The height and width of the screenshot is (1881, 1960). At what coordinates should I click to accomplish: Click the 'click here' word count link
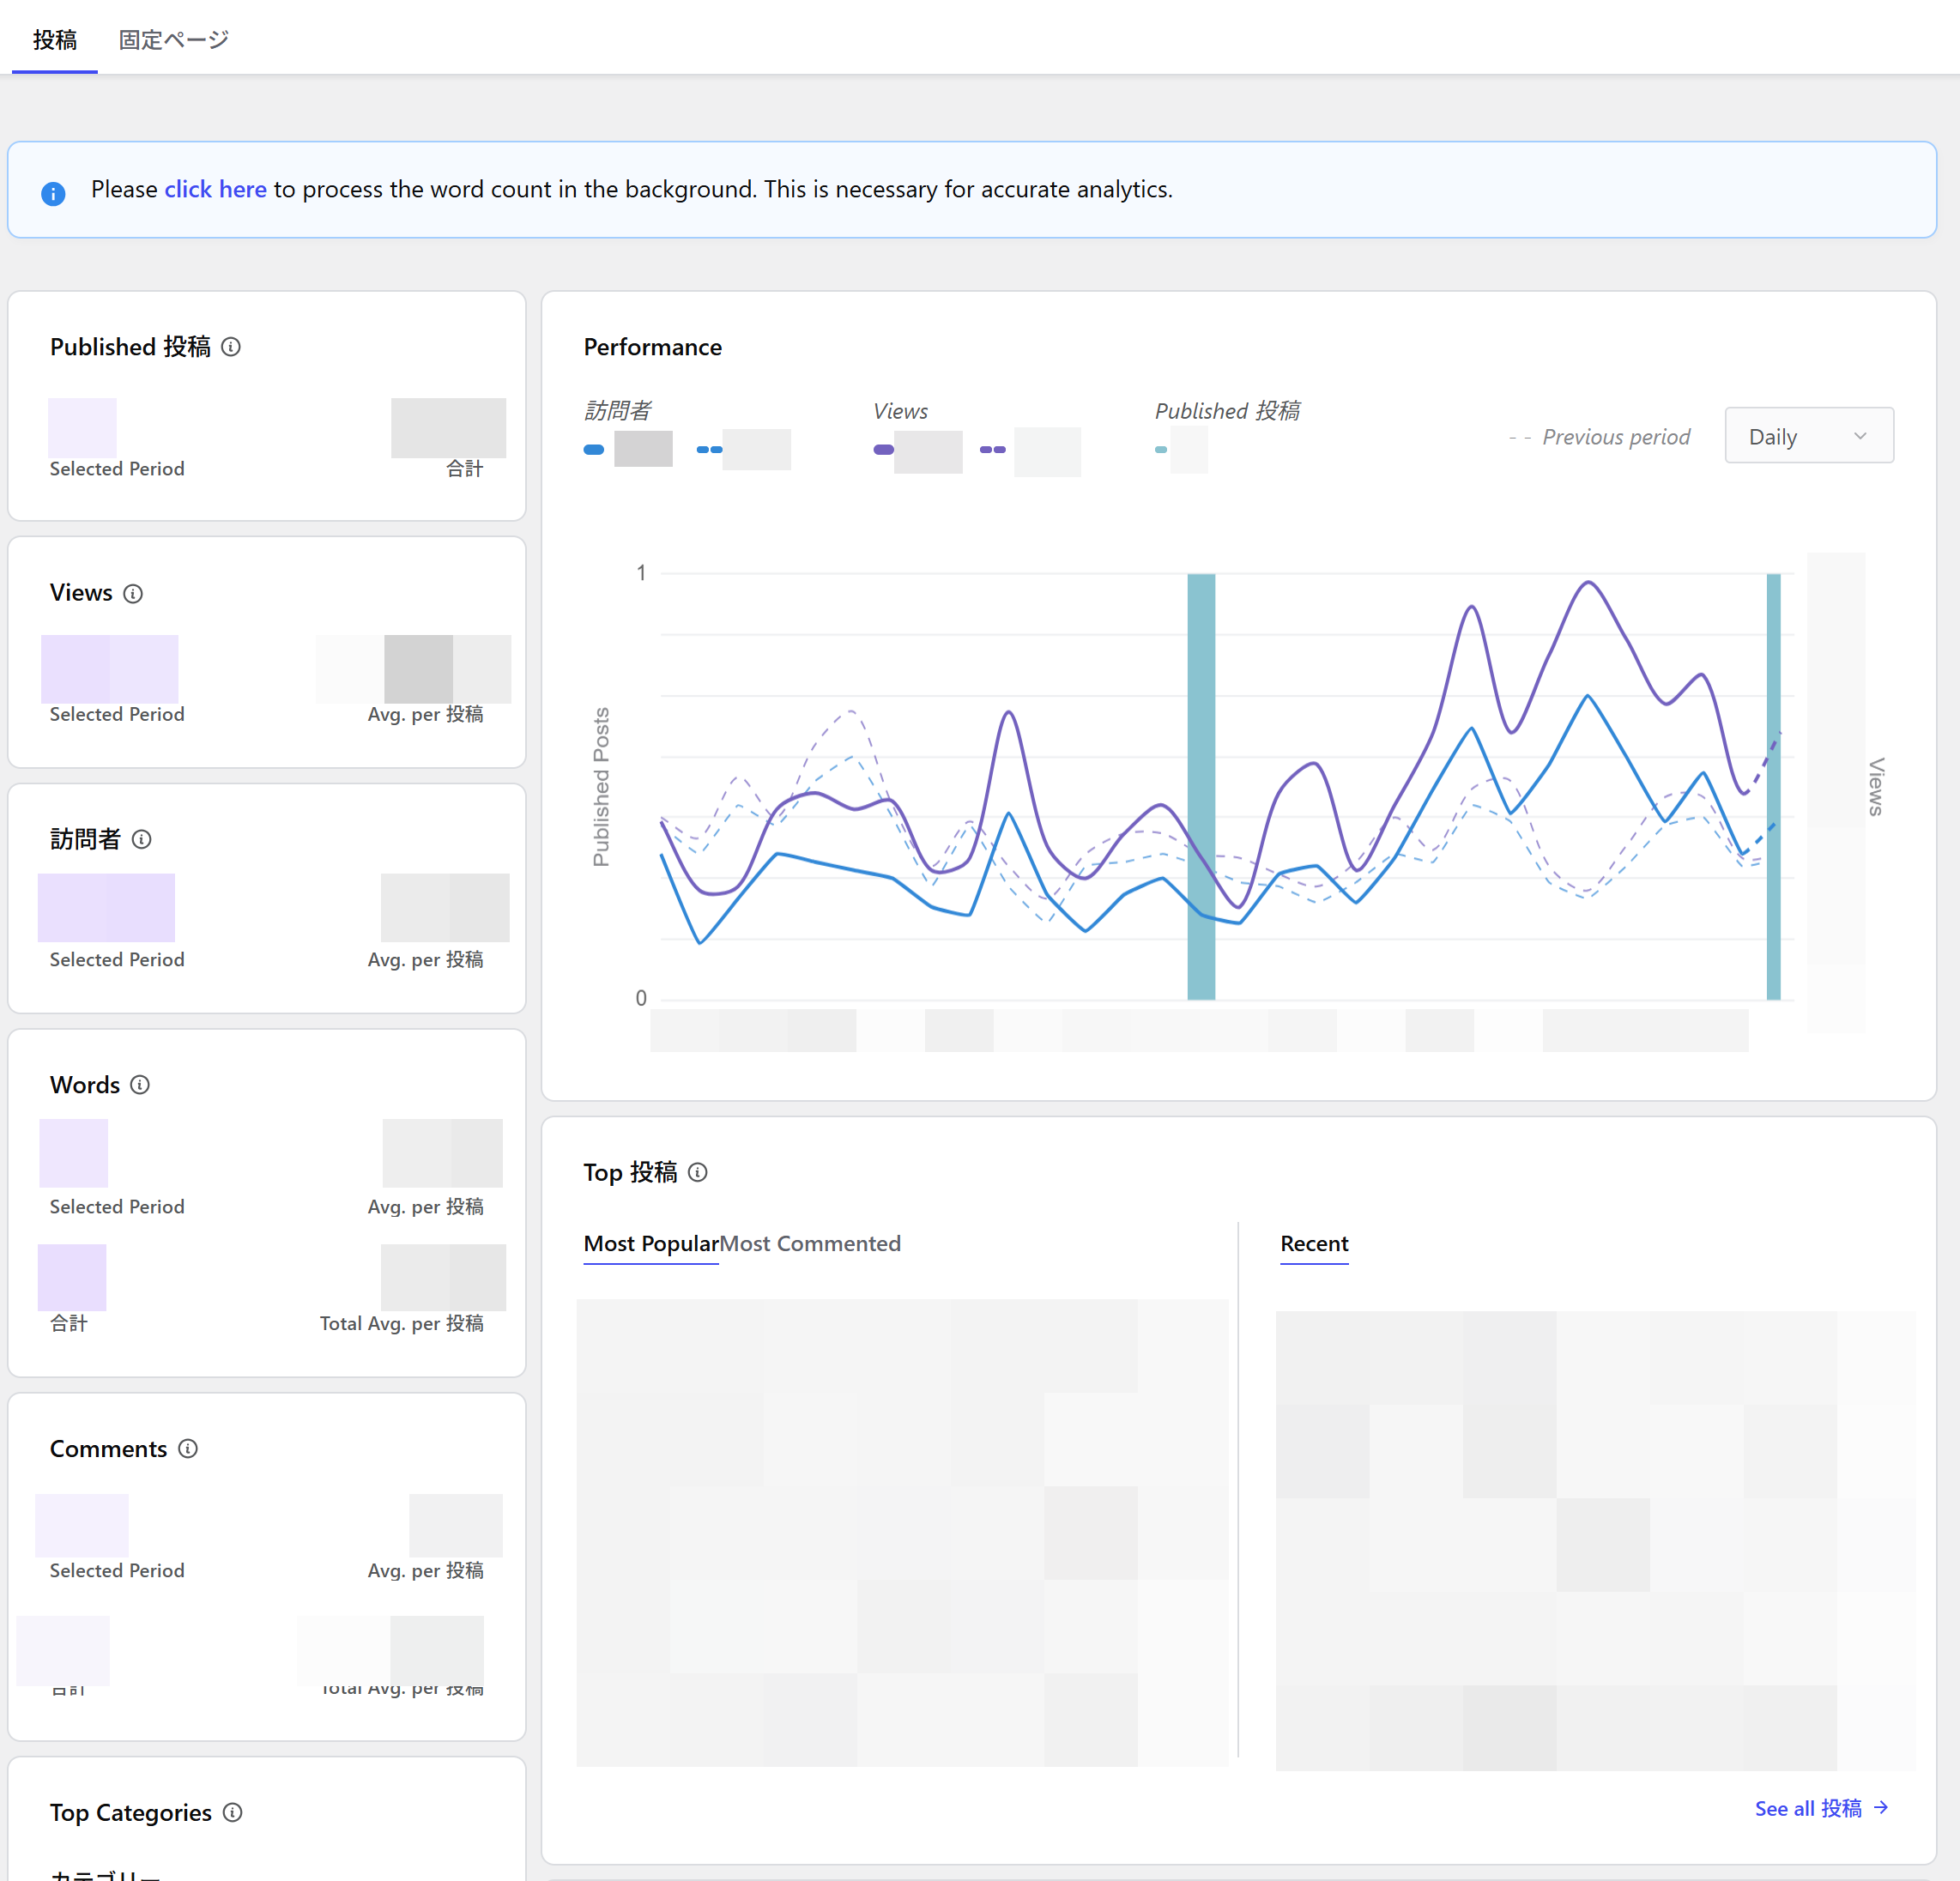215,189
